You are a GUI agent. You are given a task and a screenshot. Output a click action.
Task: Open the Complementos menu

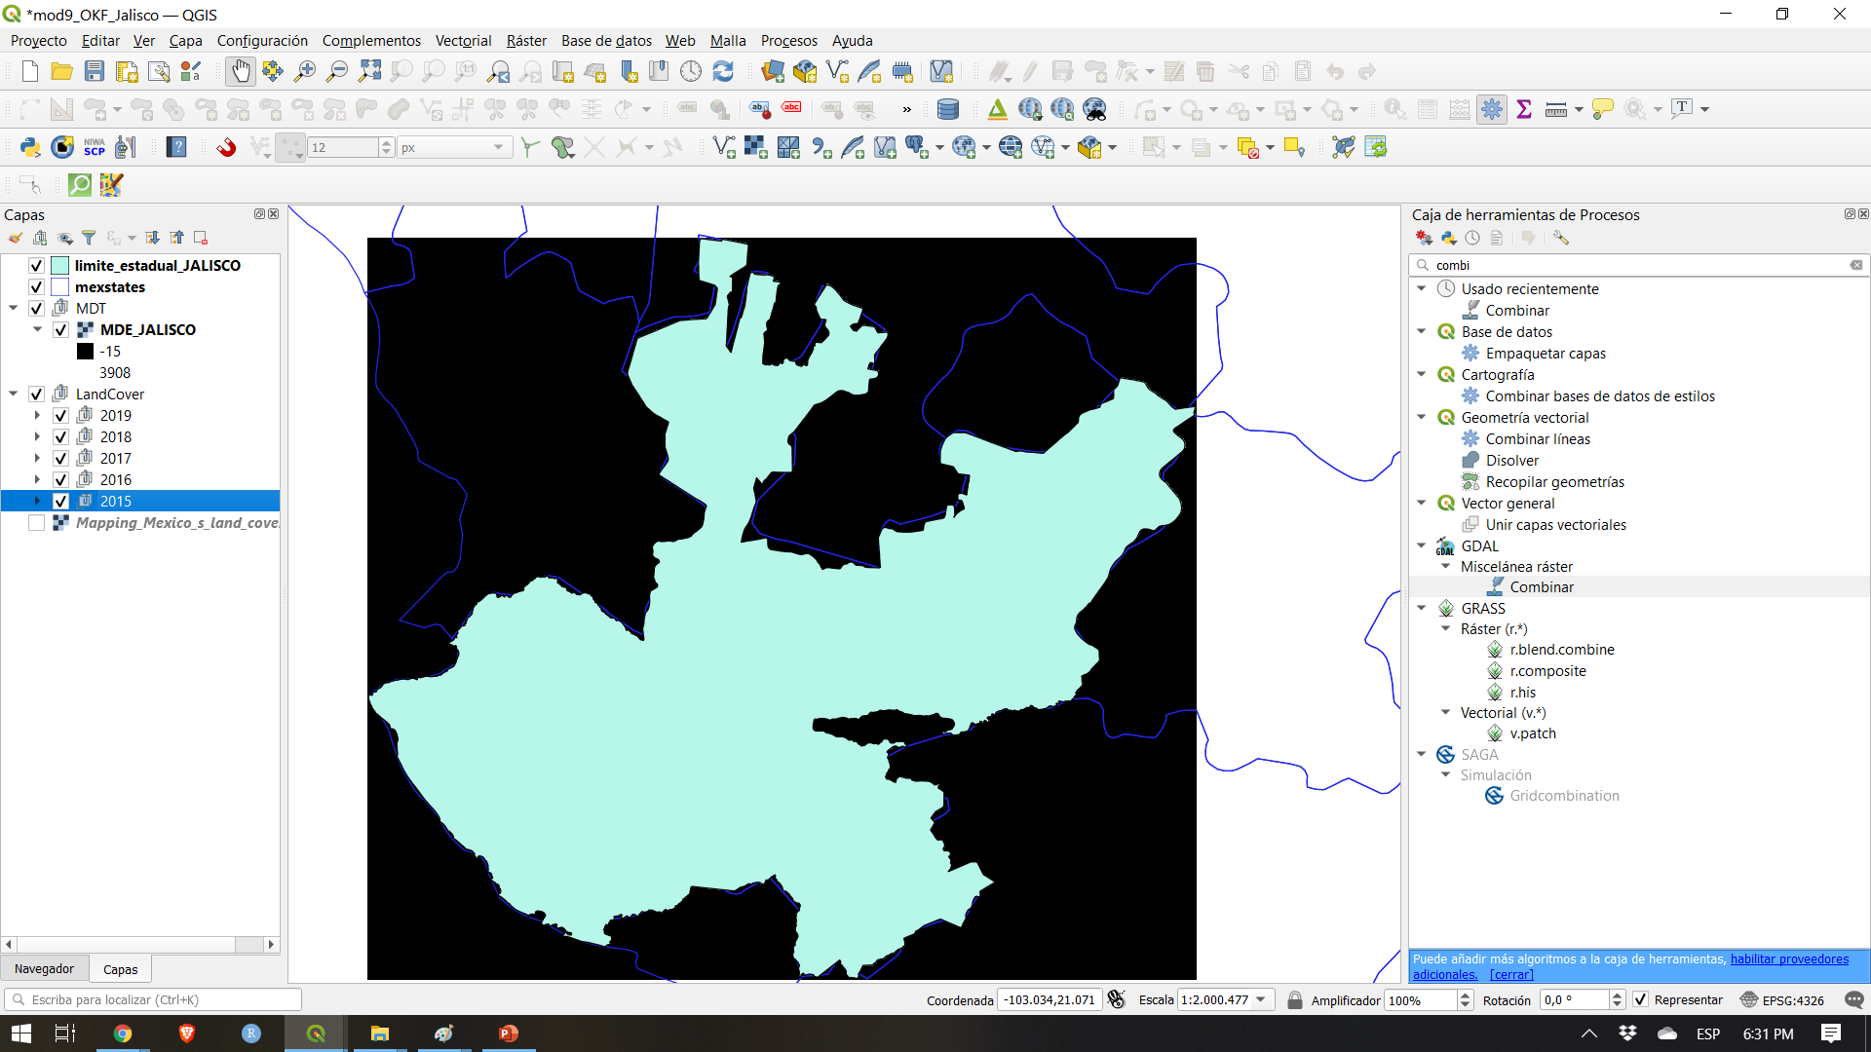[x=371, y=40]
